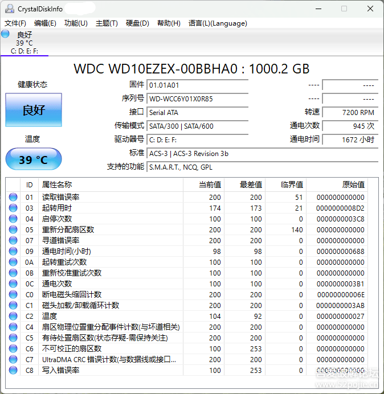Open the 编辑(E) menu
The image size is (384, 394).
(x=45, y=23)
